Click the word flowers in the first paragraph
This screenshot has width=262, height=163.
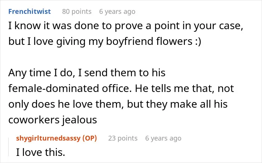[174, 41]
